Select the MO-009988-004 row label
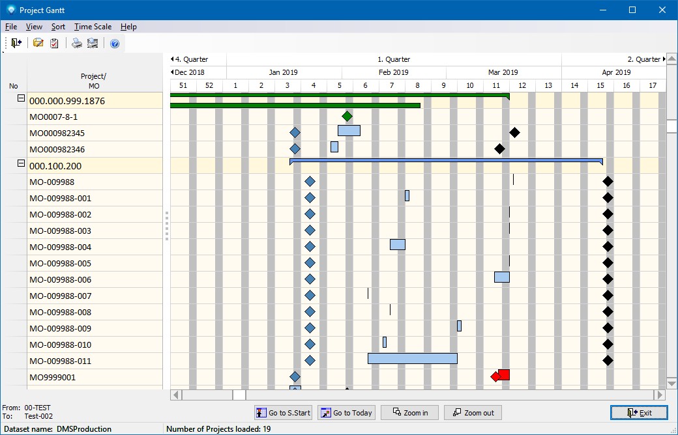678x435 pixels. pyautogui.click(x=61, y=247)
